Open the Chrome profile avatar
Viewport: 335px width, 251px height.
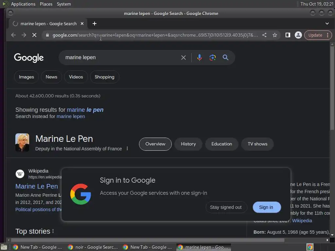click(x=298, y=35)
